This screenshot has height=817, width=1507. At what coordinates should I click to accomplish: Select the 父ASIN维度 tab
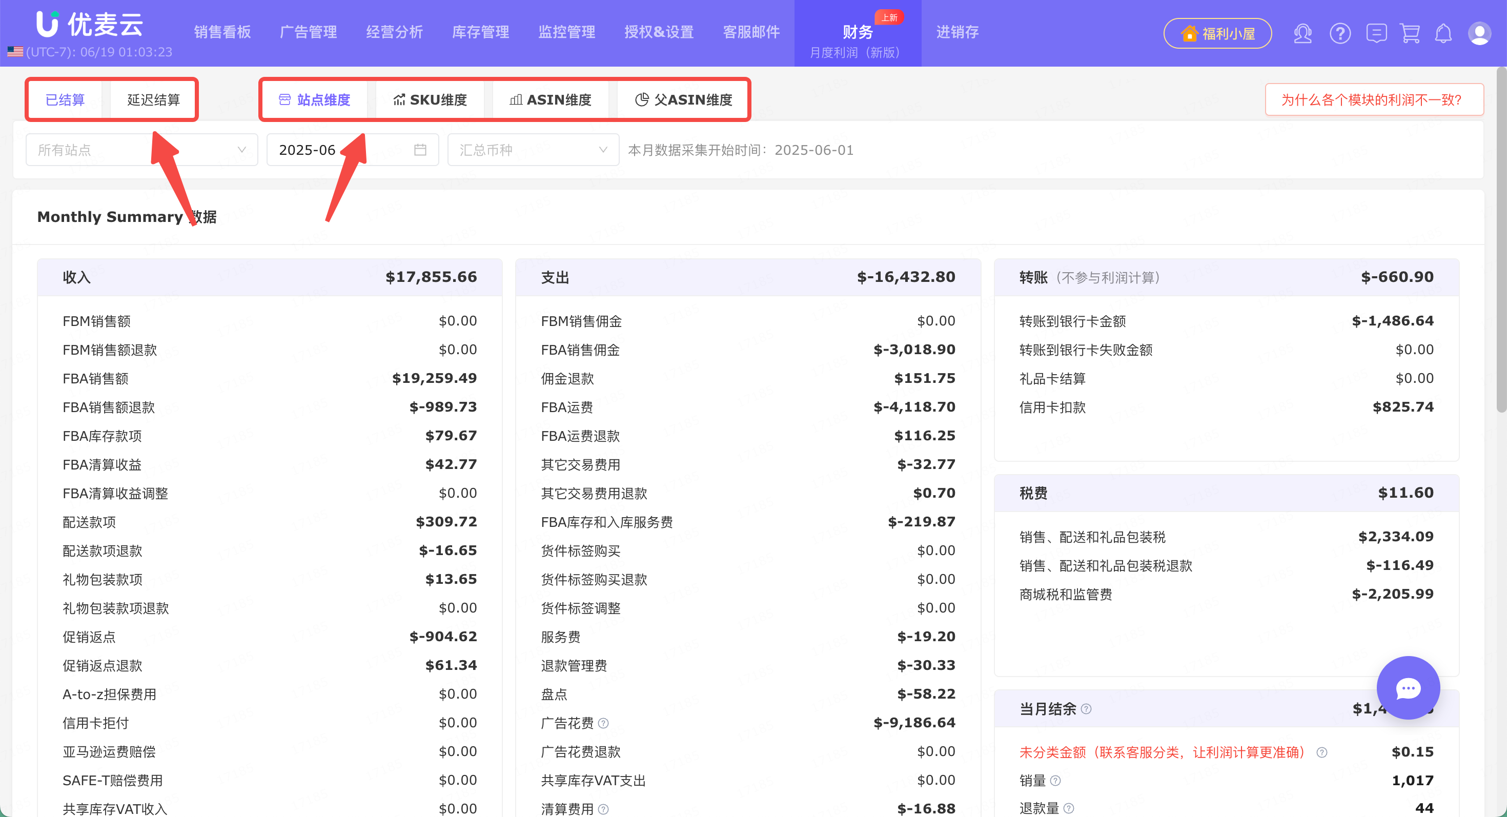tap(683, 100)
